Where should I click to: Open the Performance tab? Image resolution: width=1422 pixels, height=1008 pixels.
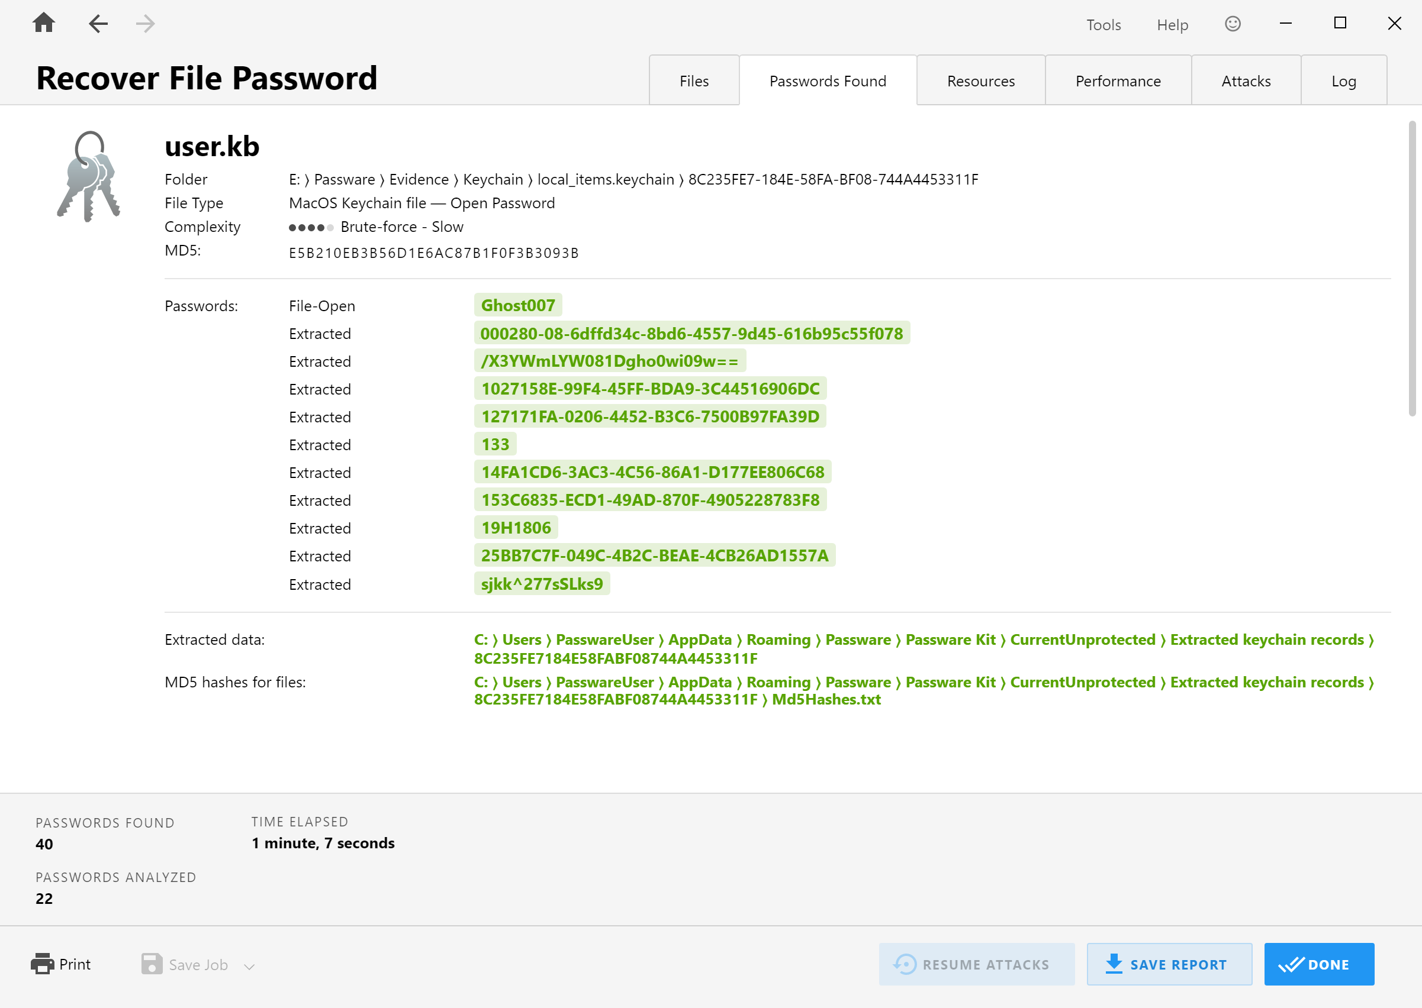[x=1118, y=80]
